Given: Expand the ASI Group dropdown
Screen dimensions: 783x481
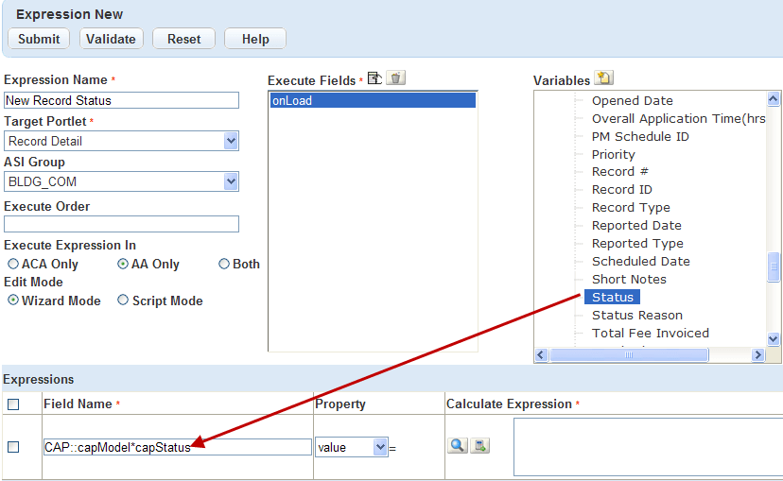Looking at the screenshot, I should 231,181.
